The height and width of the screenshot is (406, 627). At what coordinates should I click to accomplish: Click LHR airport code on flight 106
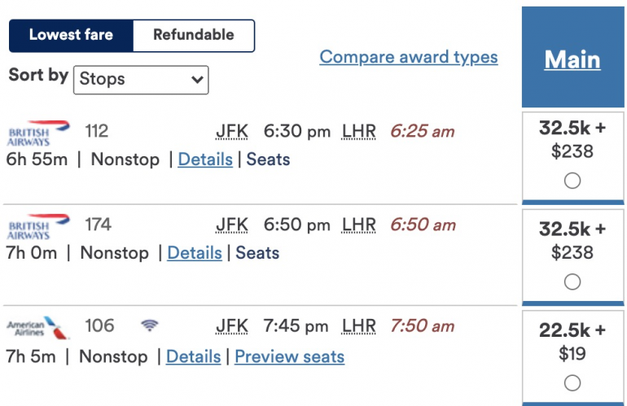358,326
